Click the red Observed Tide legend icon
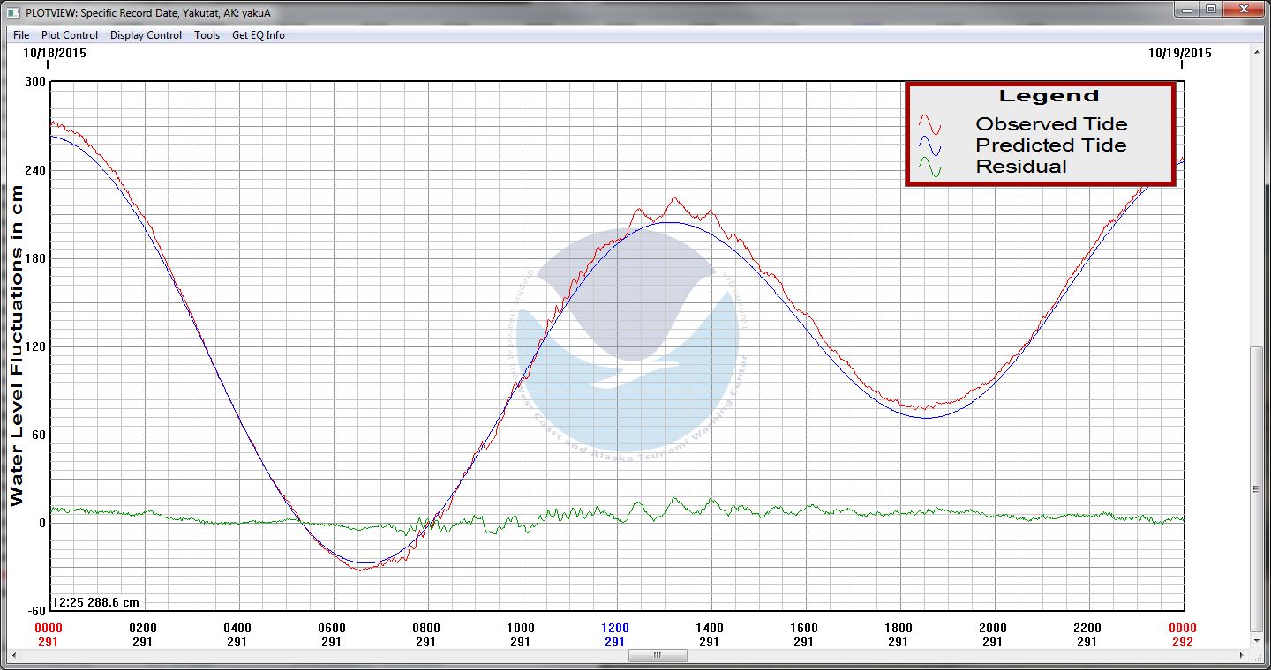Viewport: 1271px width, 670px height. pyautogui.click(x=929, y=124)
